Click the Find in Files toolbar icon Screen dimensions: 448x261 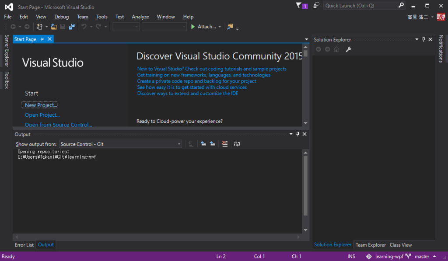(x=230, y=27)
